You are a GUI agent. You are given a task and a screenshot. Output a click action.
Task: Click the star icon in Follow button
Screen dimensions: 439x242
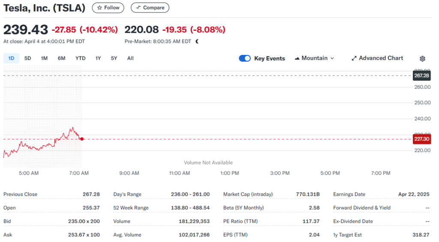[x=99, y=8]
